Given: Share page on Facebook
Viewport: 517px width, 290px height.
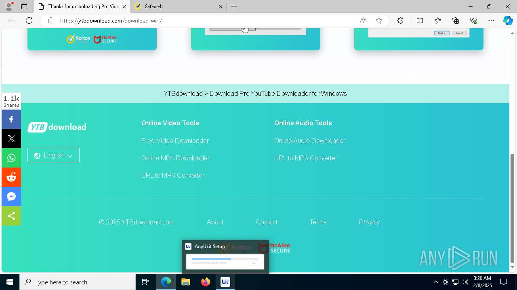Looking at the screenshot, I should [11, 119].
